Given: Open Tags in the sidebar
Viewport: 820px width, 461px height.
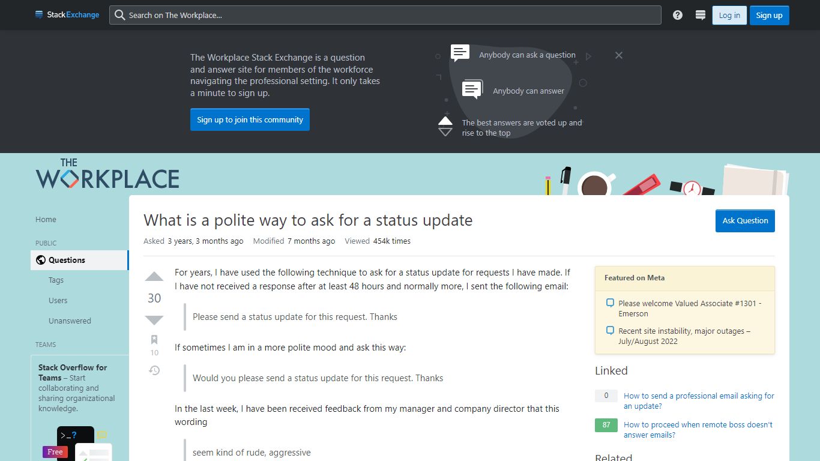Looking at the screenshot, I should [56, 280].
